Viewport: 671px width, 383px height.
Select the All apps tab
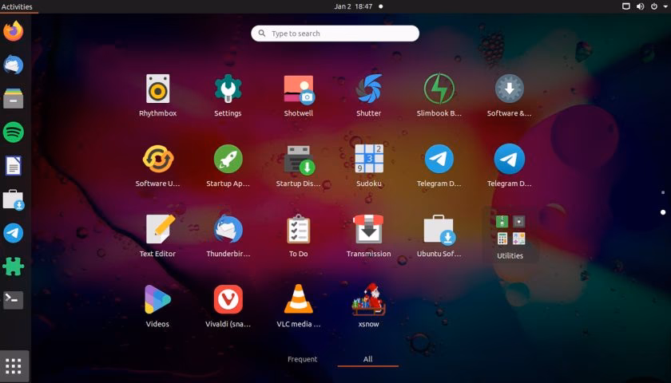tap(368, 359)
